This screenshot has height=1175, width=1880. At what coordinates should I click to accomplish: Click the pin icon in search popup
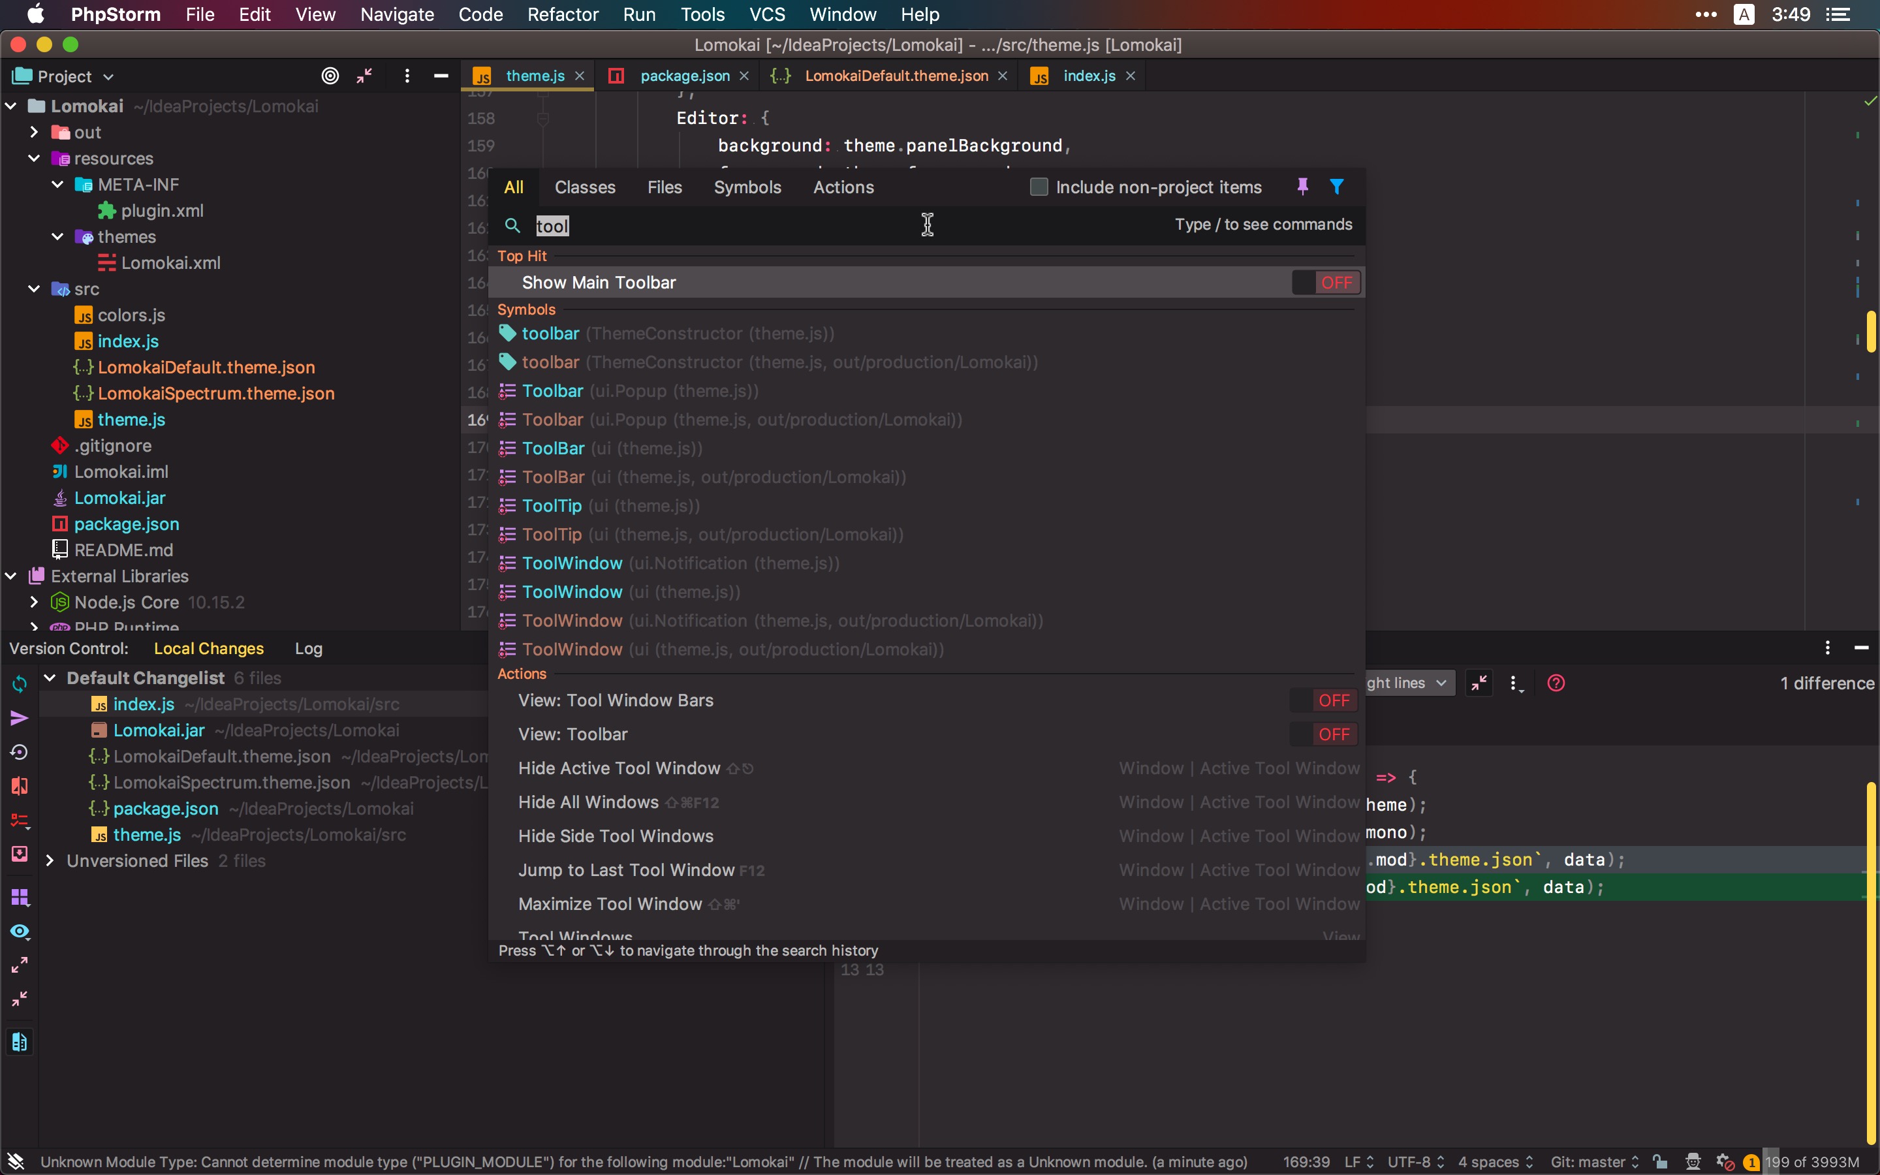(1303, 187)
